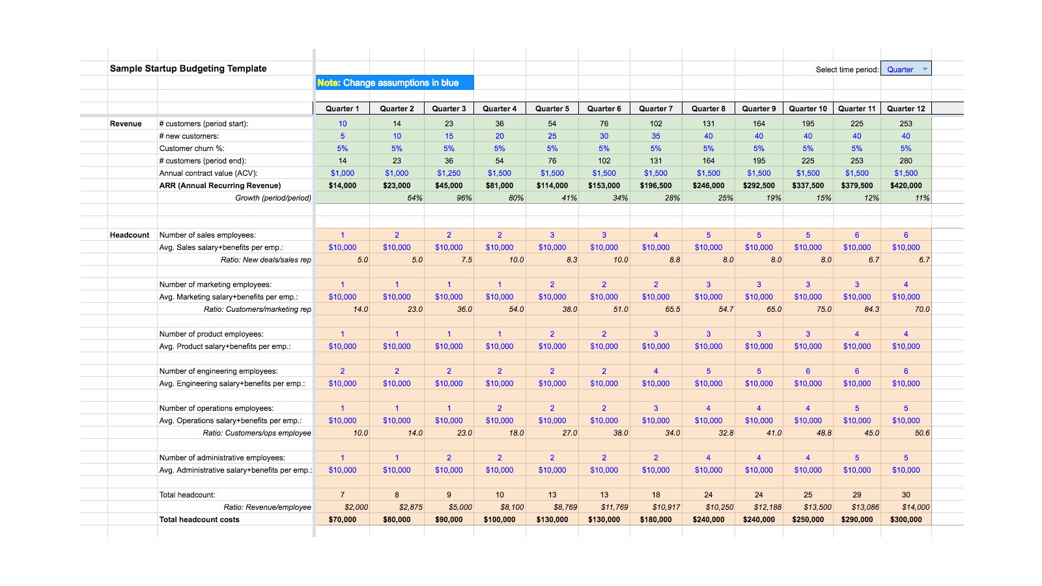The height and width of the screenshot is (586, 1042).
Task: Click 'Total headcount costs' label
Action: pos(199,520)
